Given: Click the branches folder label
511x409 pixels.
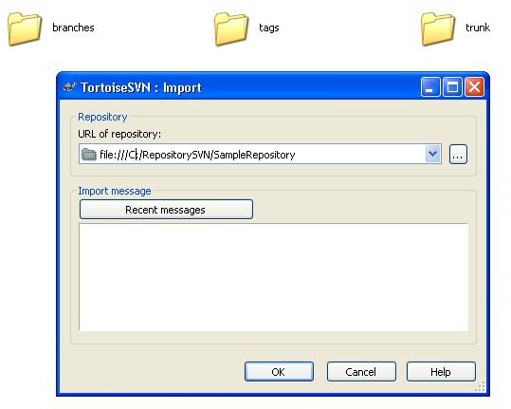Looking at the screenshot, I should click(x=73, y=28).
